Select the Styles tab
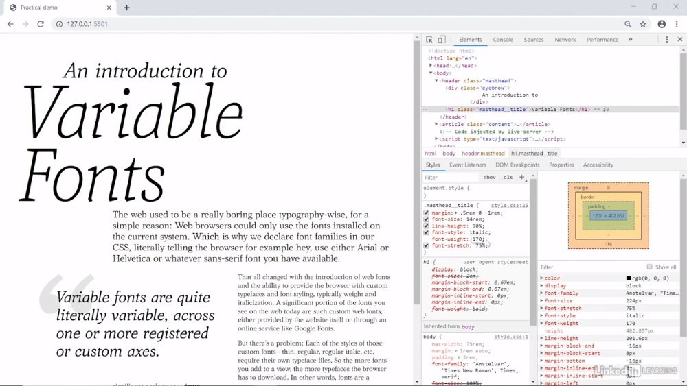This screenshot has width=687, height=386. coord(432,165)
